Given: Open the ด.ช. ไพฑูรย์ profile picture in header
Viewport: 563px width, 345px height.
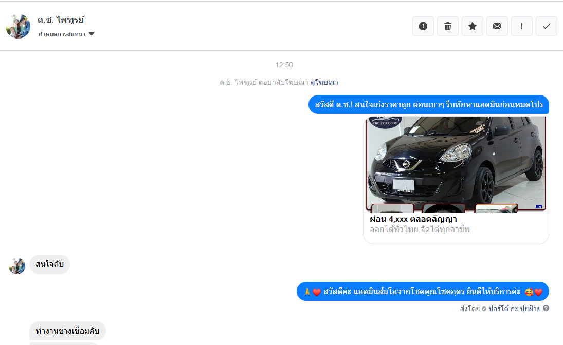Looking at the screenshot, I should (x=18, y=26).
